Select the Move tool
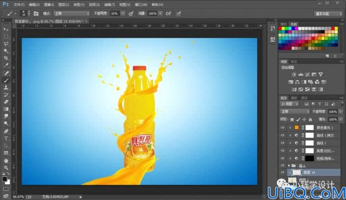The height and width of the screenshot is (200, 346). (6, 29)
